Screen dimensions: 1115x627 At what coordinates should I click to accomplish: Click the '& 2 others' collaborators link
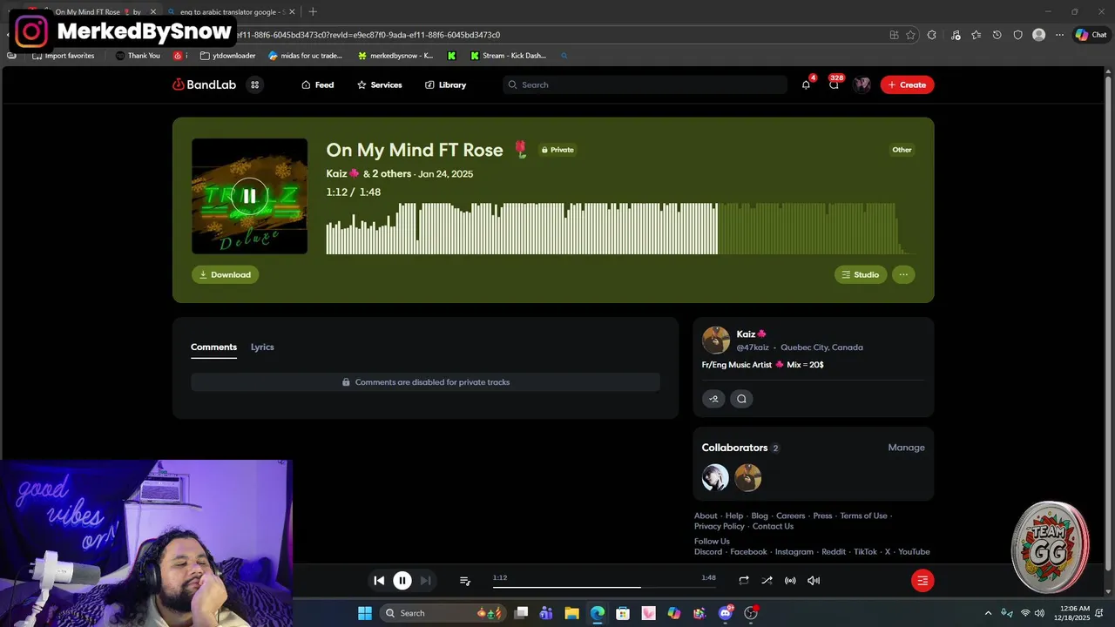(387, 173)
